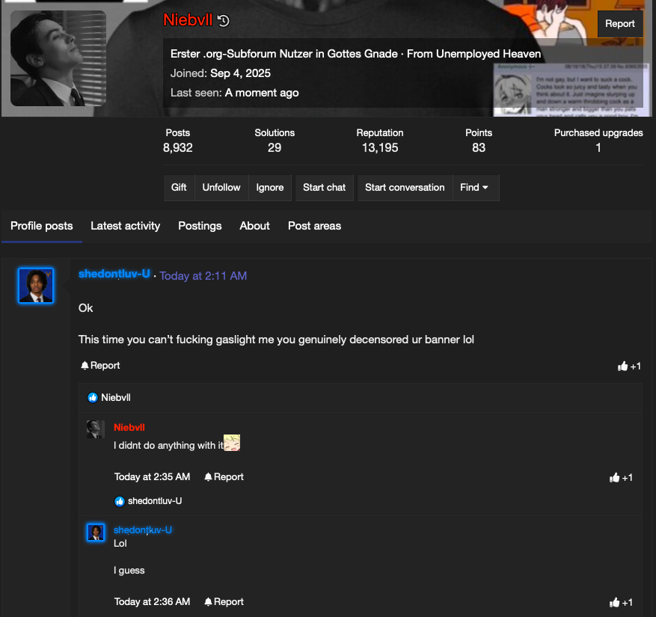Screen dimensions: 656x617
Task: Click the Gift button
Action: click(x=179, y=188)
